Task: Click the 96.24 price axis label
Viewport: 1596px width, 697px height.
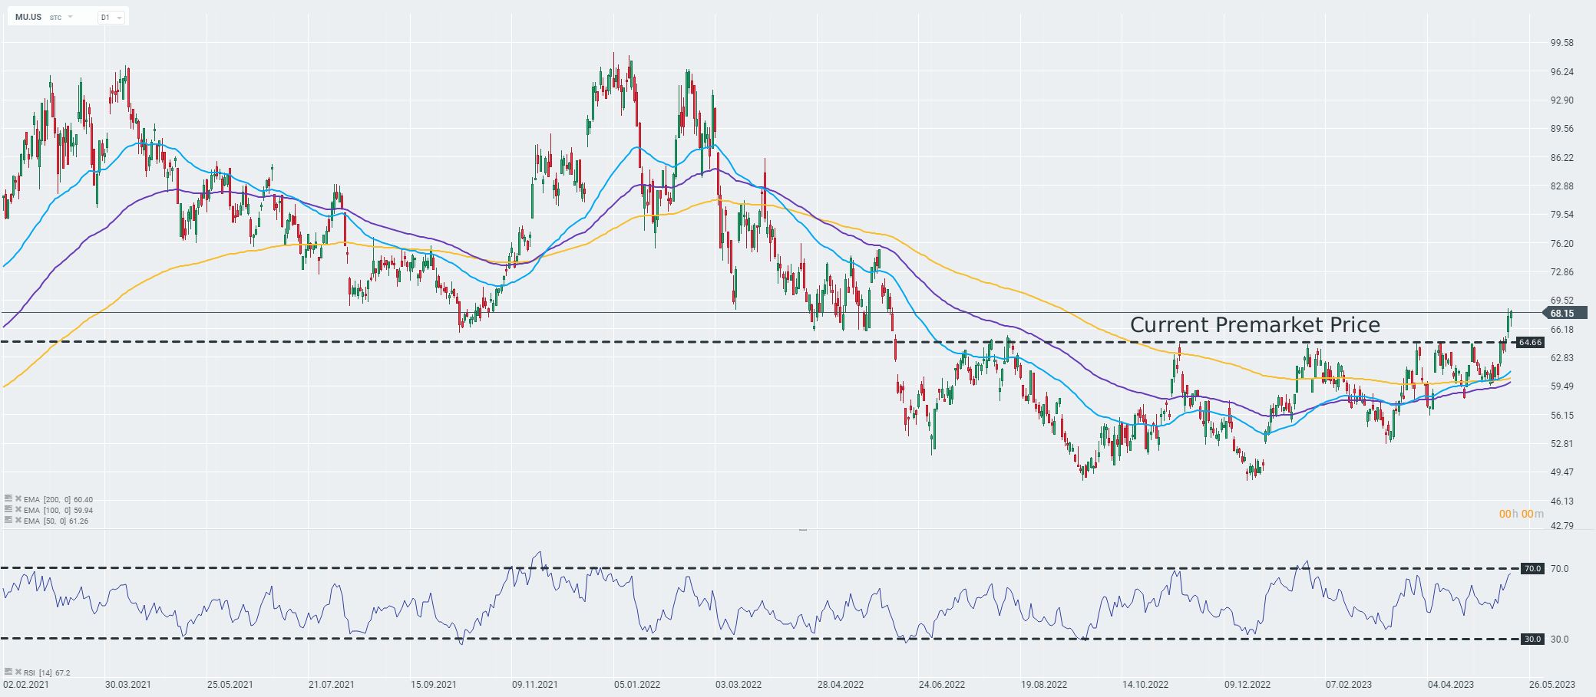Action: (1562, 72)
